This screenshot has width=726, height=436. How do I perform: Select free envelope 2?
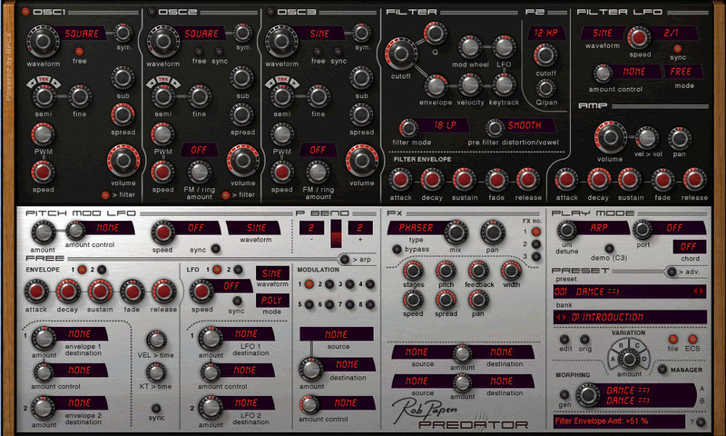coord(102,269)
